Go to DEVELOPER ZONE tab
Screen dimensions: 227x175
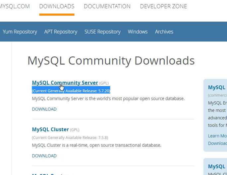[163, 6]
